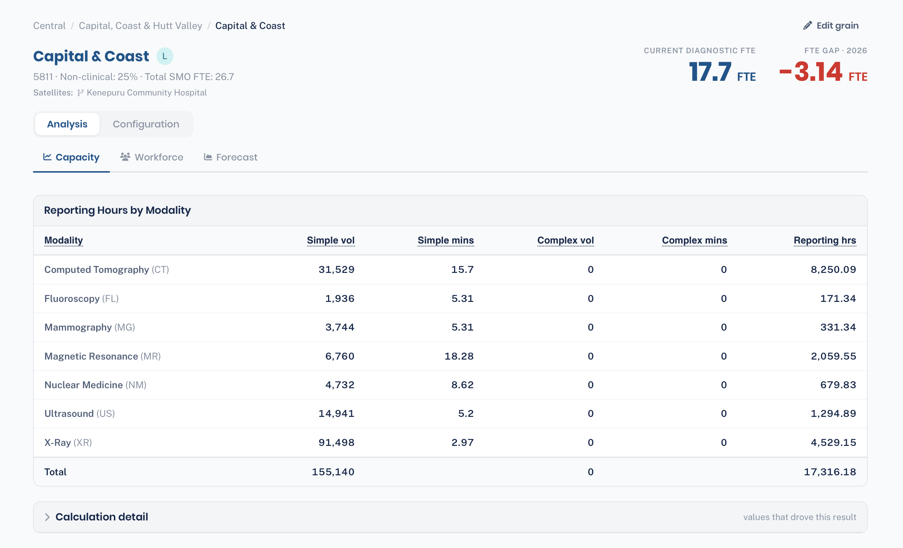903x548 pixels.
Task: Open the Forecast sub-tab
Action: (231, 157)
